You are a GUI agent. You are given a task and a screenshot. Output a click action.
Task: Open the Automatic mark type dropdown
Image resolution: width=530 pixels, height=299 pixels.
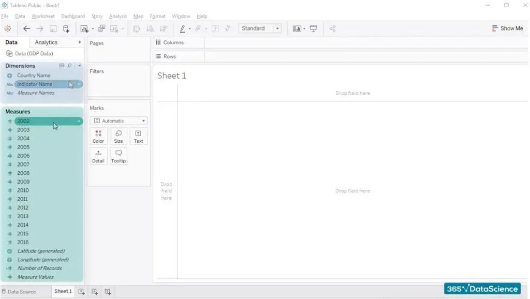pyautogui.click(x=119, y=121)
